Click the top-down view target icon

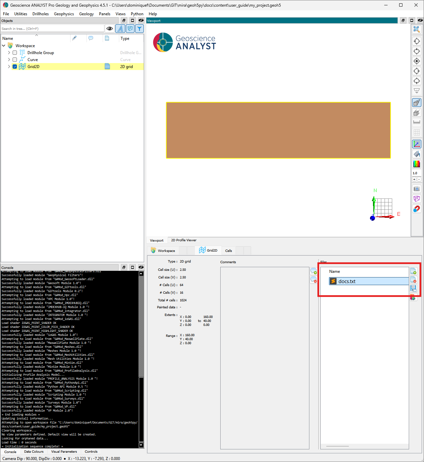point(417,61)
